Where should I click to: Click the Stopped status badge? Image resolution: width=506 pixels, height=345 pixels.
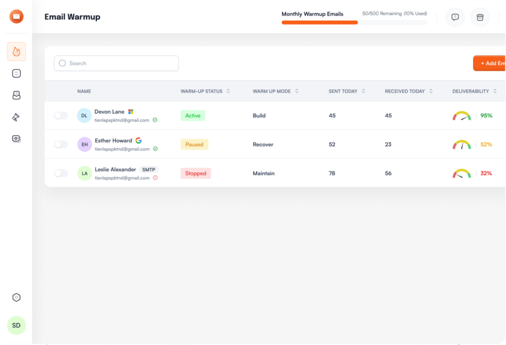[196, 173]
